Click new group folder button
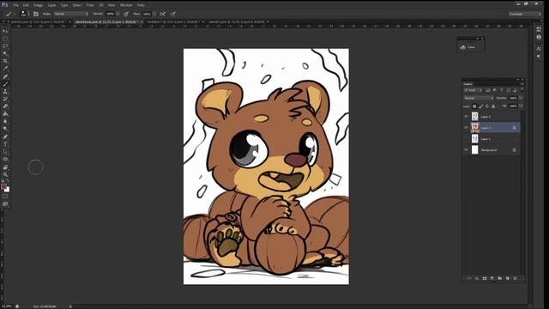This screenshot has width=549, height=309. tap(499, 278)
